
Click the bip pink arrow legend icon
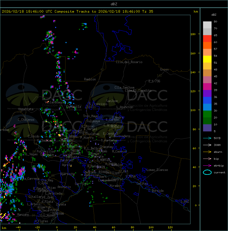point(207,159)
